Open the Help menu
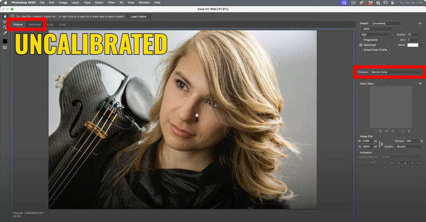Image resolution: width=426 pixels, height=222 pixels. pos(157,2)
